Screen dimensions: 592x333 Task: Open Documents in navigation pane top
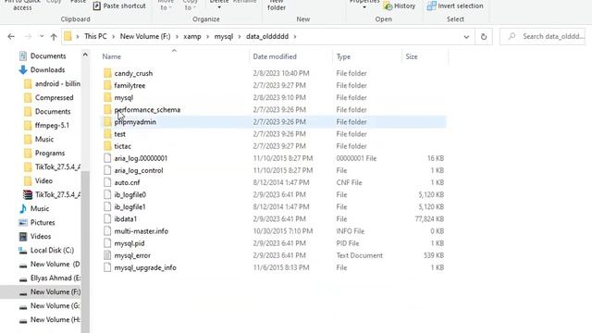point(48,55)
